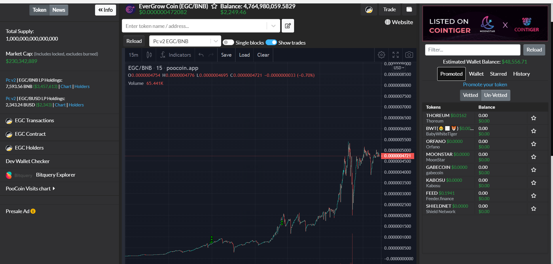Click the EverGrow Coin logo icon

(x=130, y=9)
